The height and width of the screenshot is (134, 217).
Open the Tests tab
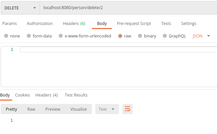(x=166, y=24)
